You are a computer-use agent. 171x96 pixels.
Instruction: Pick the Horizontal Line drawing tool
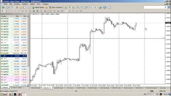(x=15, y=11)
